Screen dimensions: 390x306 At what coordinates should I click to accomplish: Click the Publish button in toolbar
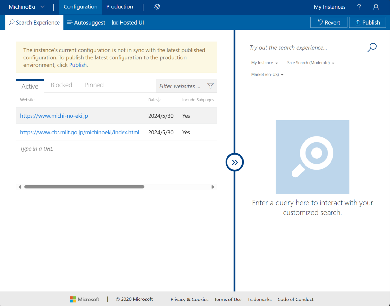367,22
